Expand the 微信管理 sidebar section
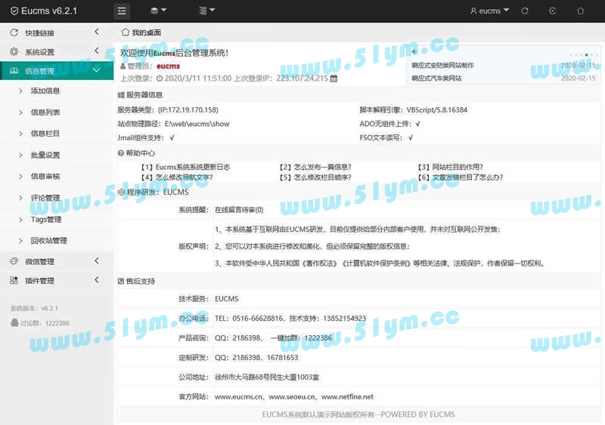This screenshot has width=605, height=425. 57,261
